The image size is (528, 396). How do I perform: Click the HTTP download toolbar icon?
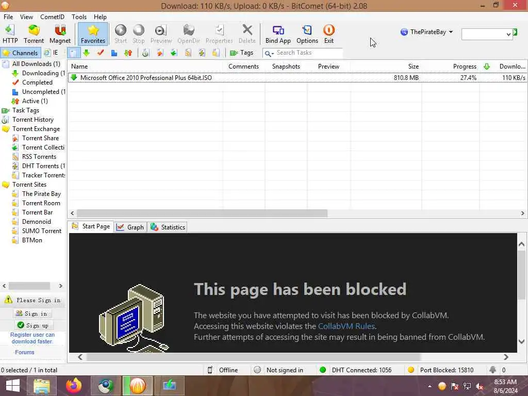pos(10,34)
